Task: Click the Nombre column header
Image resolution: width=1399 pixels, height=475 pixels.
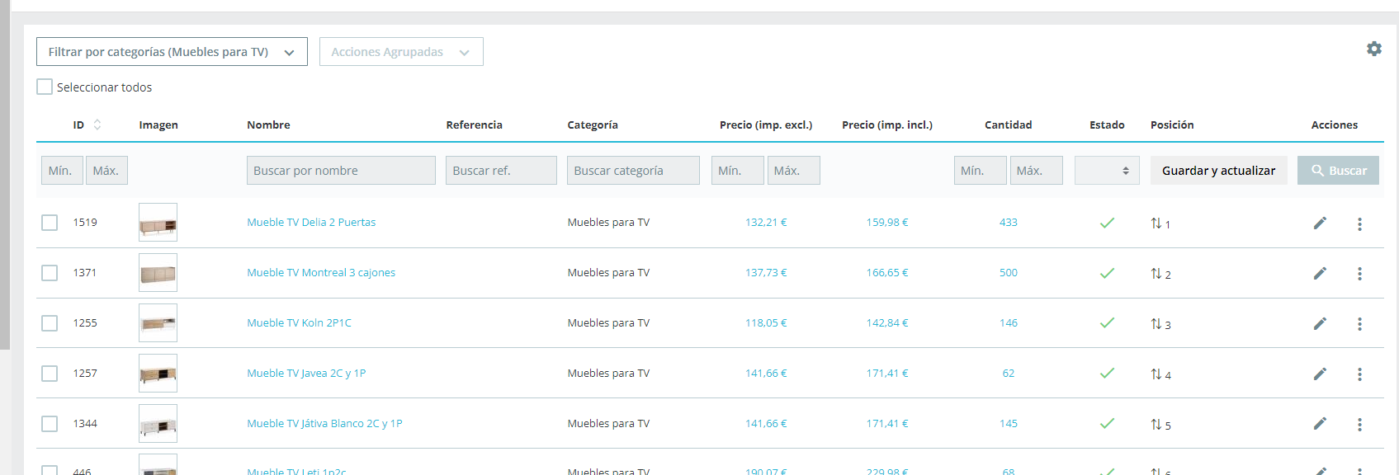Action: pos(268,125)
